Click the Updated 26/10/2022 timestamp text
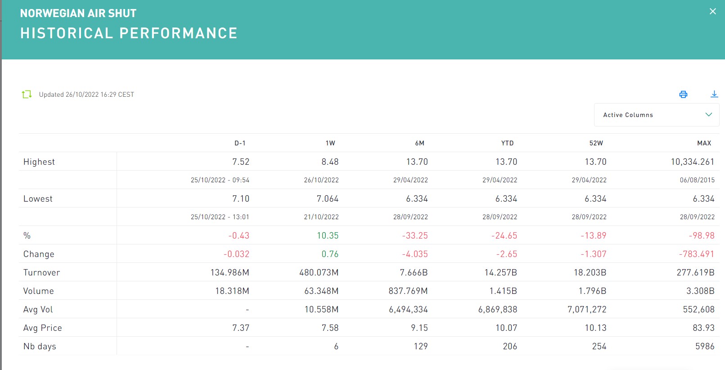725x370 pixels. [86, 95]
